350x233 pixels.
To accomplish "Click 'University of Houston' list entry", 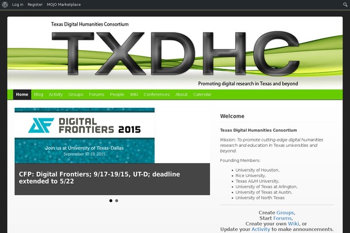I will (x=257, y=170).
